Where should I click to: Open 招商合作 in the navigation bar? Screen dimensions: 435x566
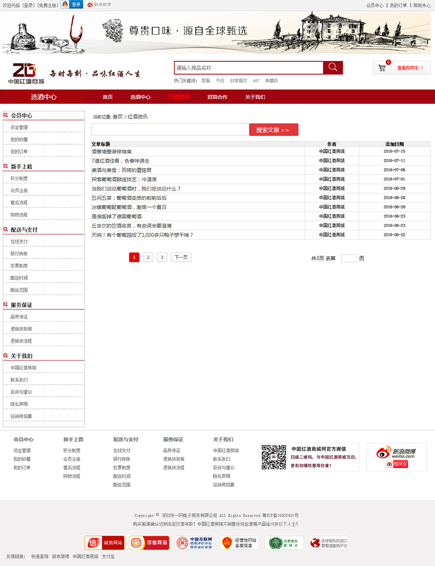217,97
